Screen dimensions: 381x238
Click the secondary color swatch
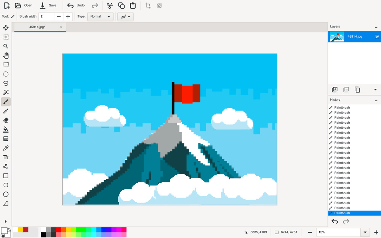click(9, 235)
